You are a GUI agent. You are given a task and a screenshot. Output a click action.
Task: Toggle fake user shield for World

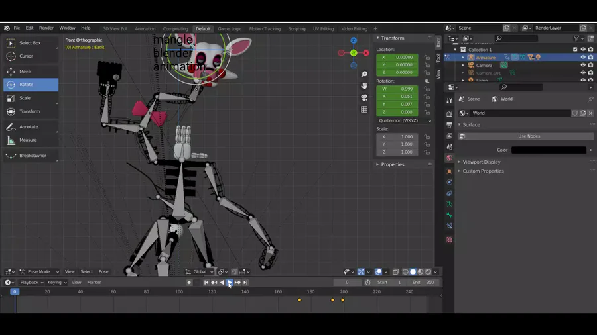pos(575,113)
